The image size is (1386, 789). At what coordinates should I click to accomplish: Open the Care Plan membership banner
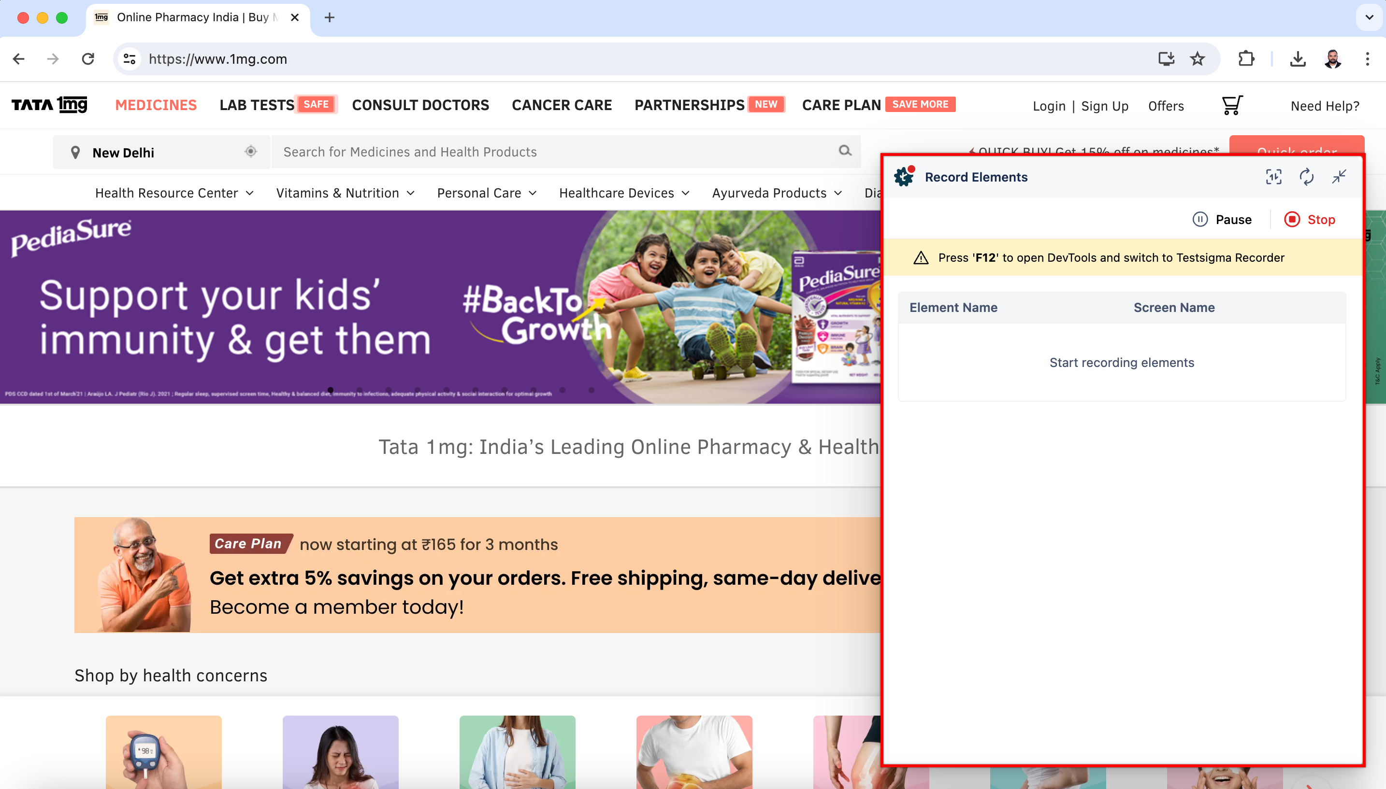tap(478, 575)
